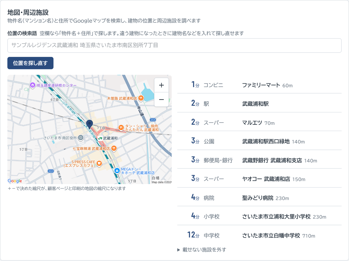Expand the 載せない施設を外す section
The image size is (349, 261).
click(x=202, y=250)
